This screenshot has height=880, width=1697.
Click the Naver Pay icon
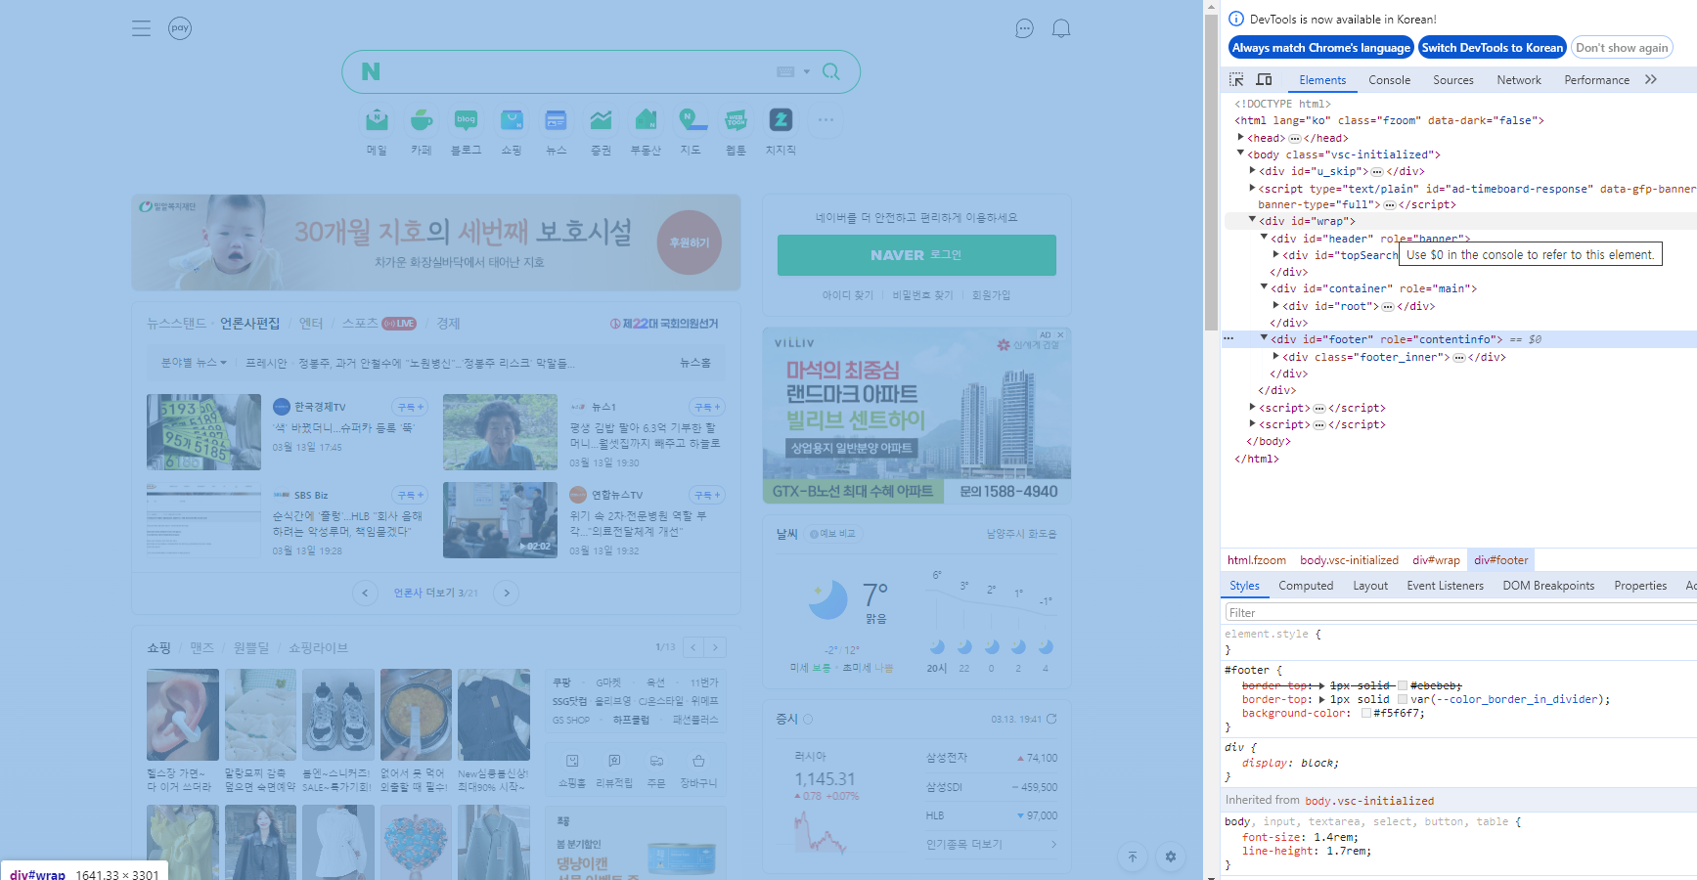[x=180, y=28]
